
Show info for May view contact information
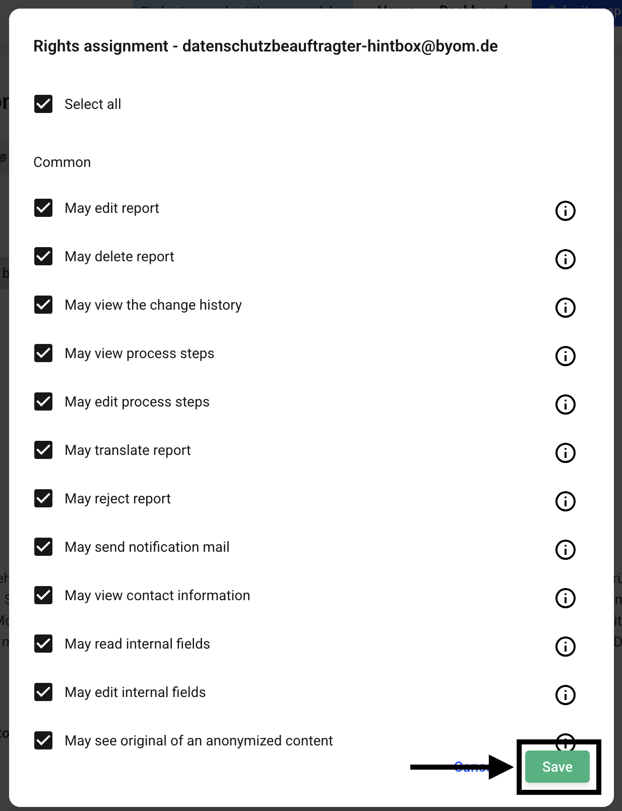pos(565,598)
